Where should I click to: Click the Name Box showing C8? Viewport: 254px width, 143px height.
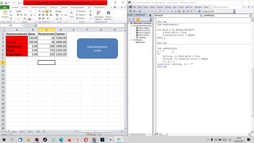pos(11,25)
